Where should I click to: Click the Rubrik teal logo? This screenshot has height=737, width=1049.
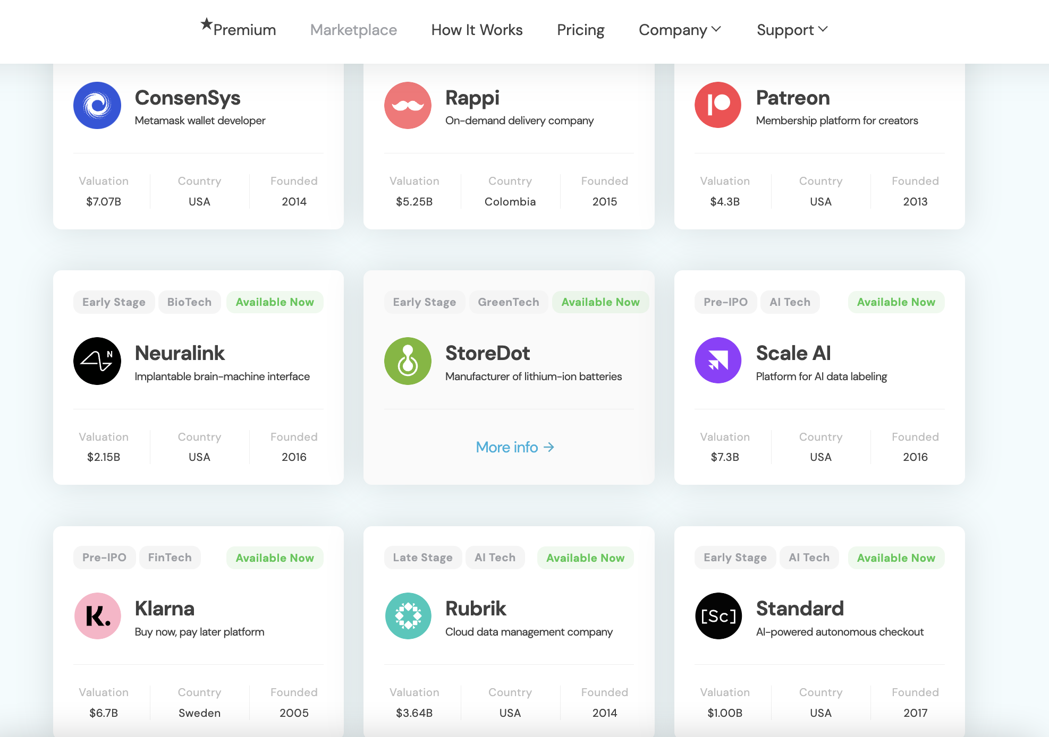point(408,616)
